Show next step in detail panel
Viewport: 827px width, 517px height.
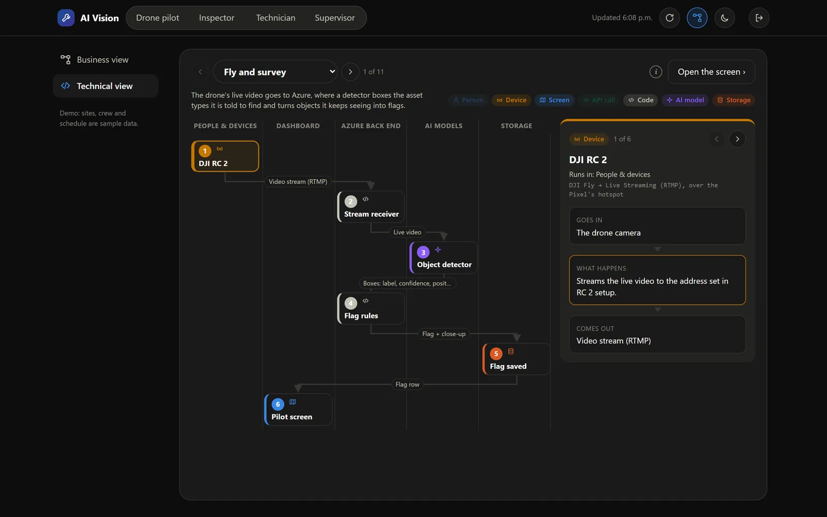[x=737, y=139]
